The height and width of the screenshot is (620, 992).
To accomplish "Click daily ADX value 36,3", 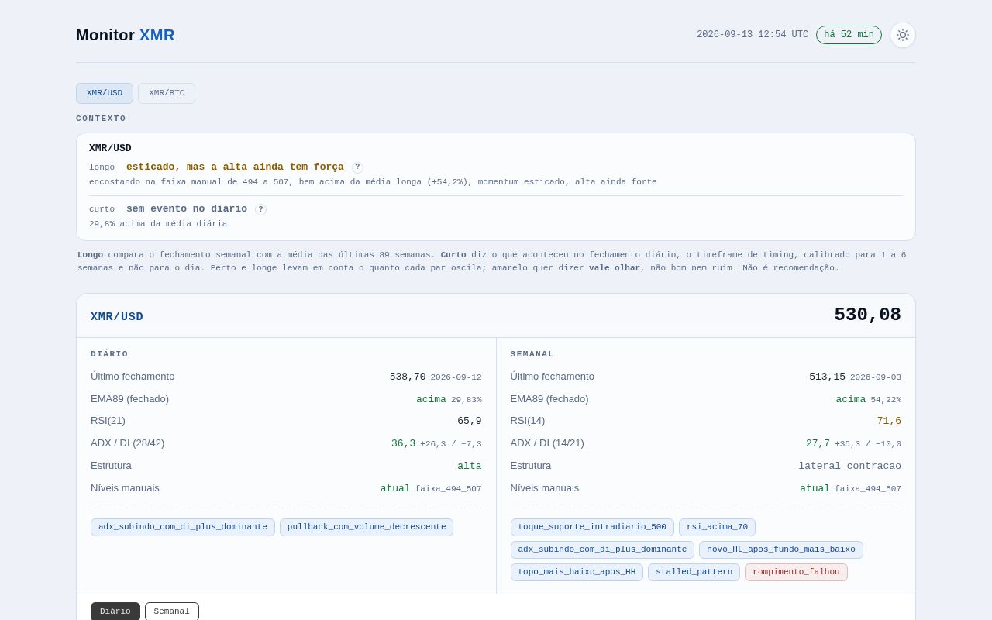I will tap(403, 443).
